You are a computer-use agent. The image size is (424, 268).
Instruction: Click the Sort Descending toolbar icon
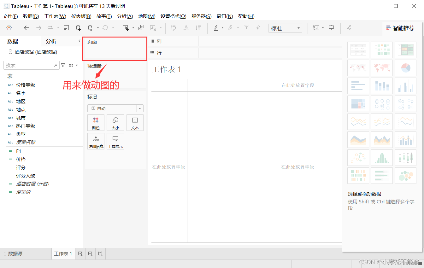click(198, 28)
